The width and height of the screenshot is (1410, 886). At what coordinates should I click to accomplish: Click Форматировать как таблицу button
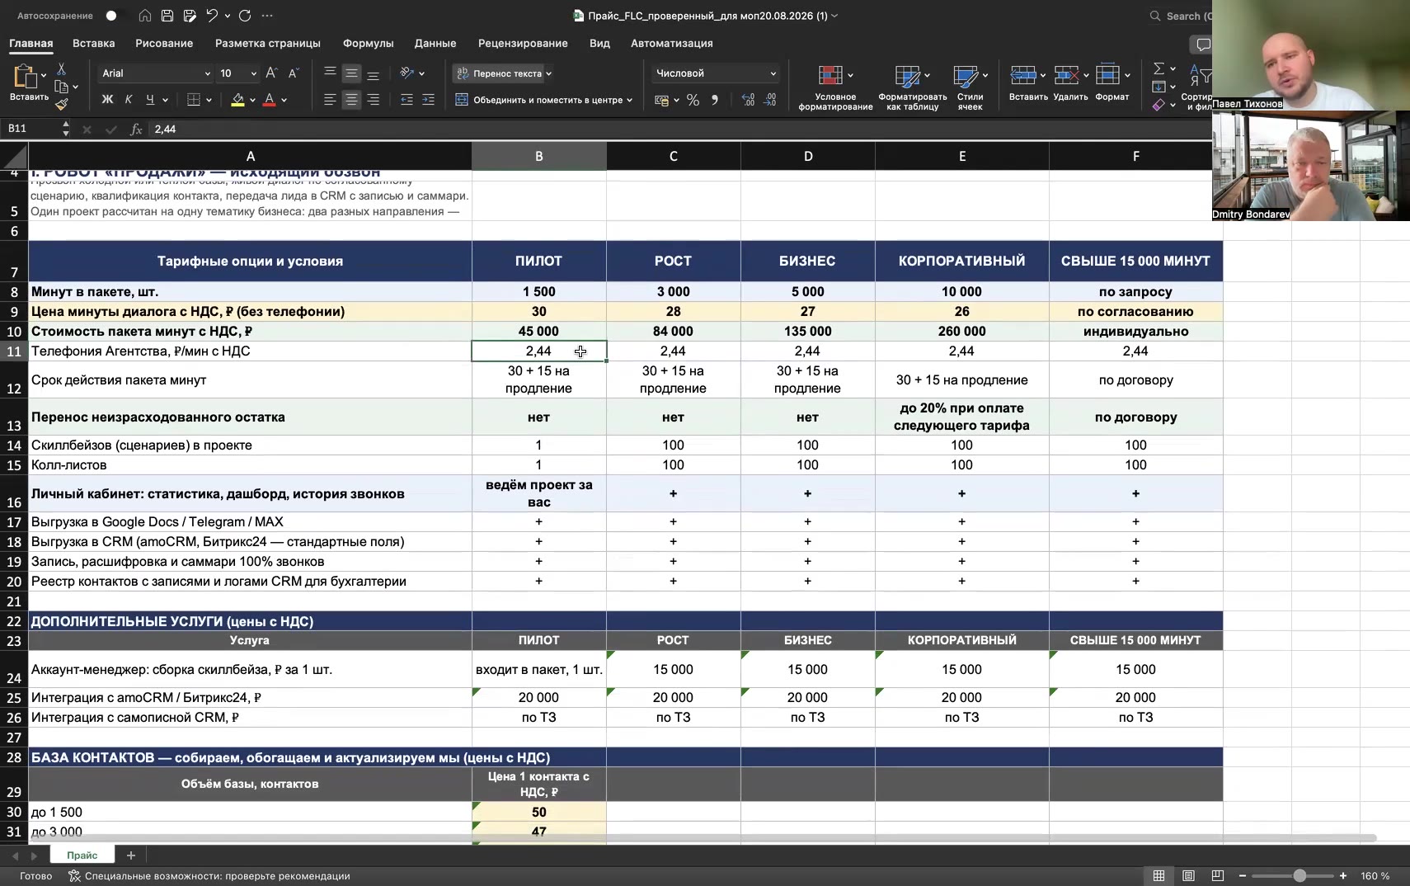point(913,87)
